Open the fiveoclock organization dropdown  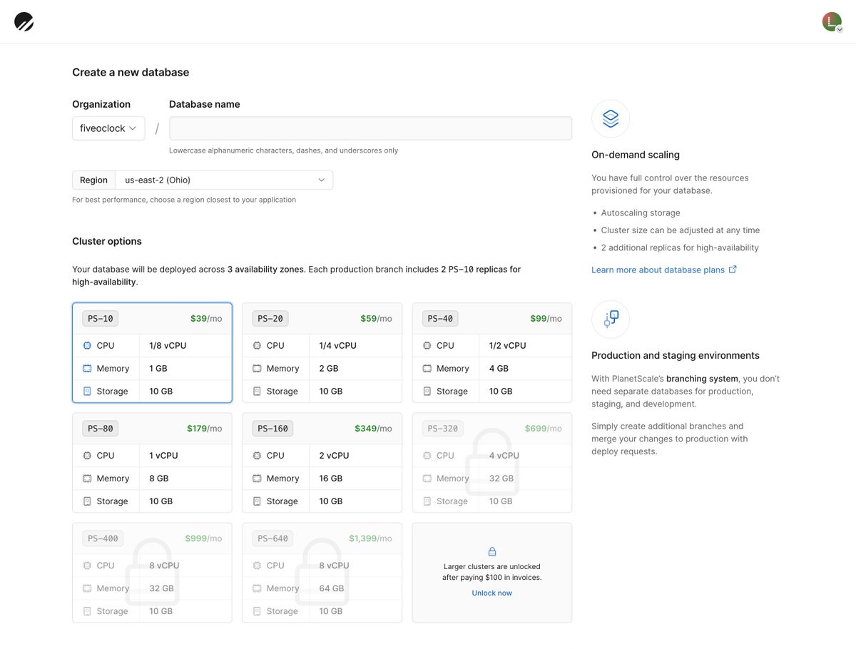point(108,128)
